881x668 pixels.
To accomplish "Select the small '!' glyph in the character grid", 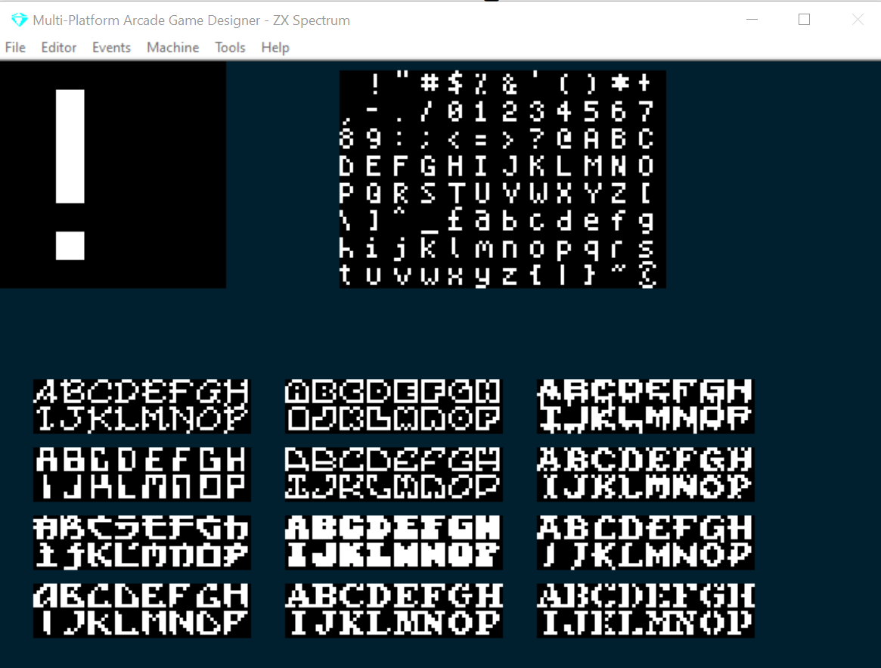I will tap(374, 84).
